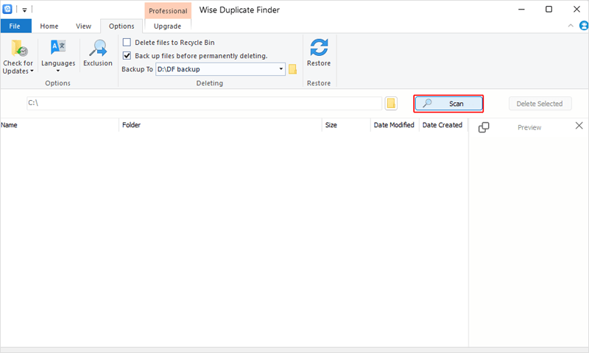Click the Professional contextual tab label

point(168,10)
